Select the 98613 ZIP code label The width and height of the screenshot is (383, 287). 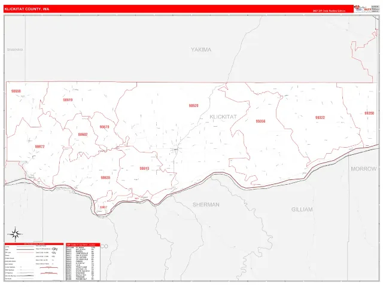point(144,169)
